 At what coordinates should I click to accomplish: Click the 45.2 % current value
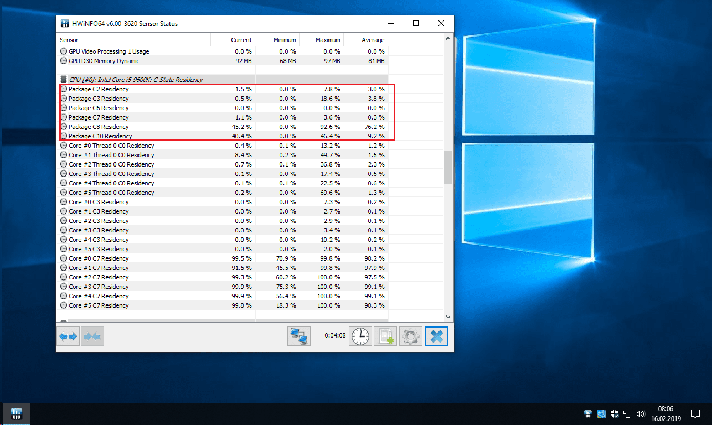241,127
